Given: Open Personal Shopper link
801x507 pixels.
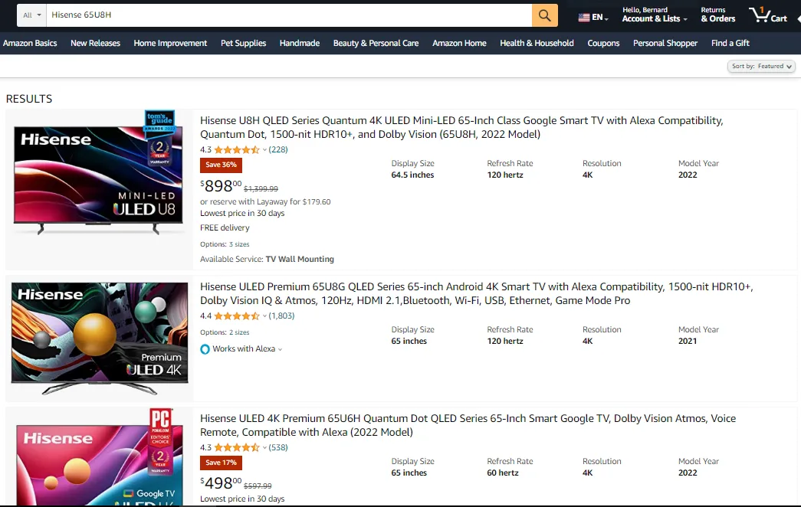Looking at the screenshot, I should (x=665, y=44).
